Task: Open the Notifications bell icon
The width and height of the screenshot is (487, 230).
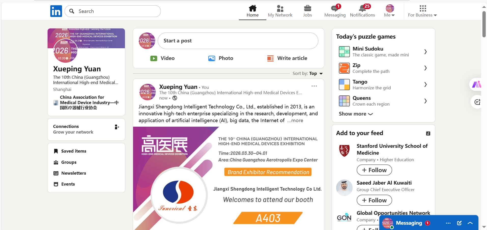Action: coord(362,8)
